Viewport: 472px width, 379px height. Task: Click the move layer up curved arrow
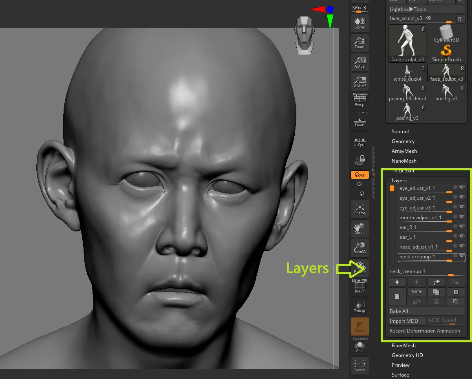click(436, 282)
